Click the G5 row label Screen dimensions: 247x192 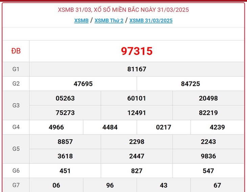pos(16,149)
